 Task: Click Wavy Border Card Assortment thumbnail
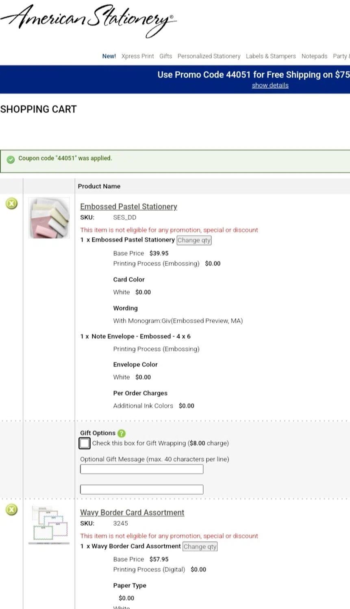[49, 525]
